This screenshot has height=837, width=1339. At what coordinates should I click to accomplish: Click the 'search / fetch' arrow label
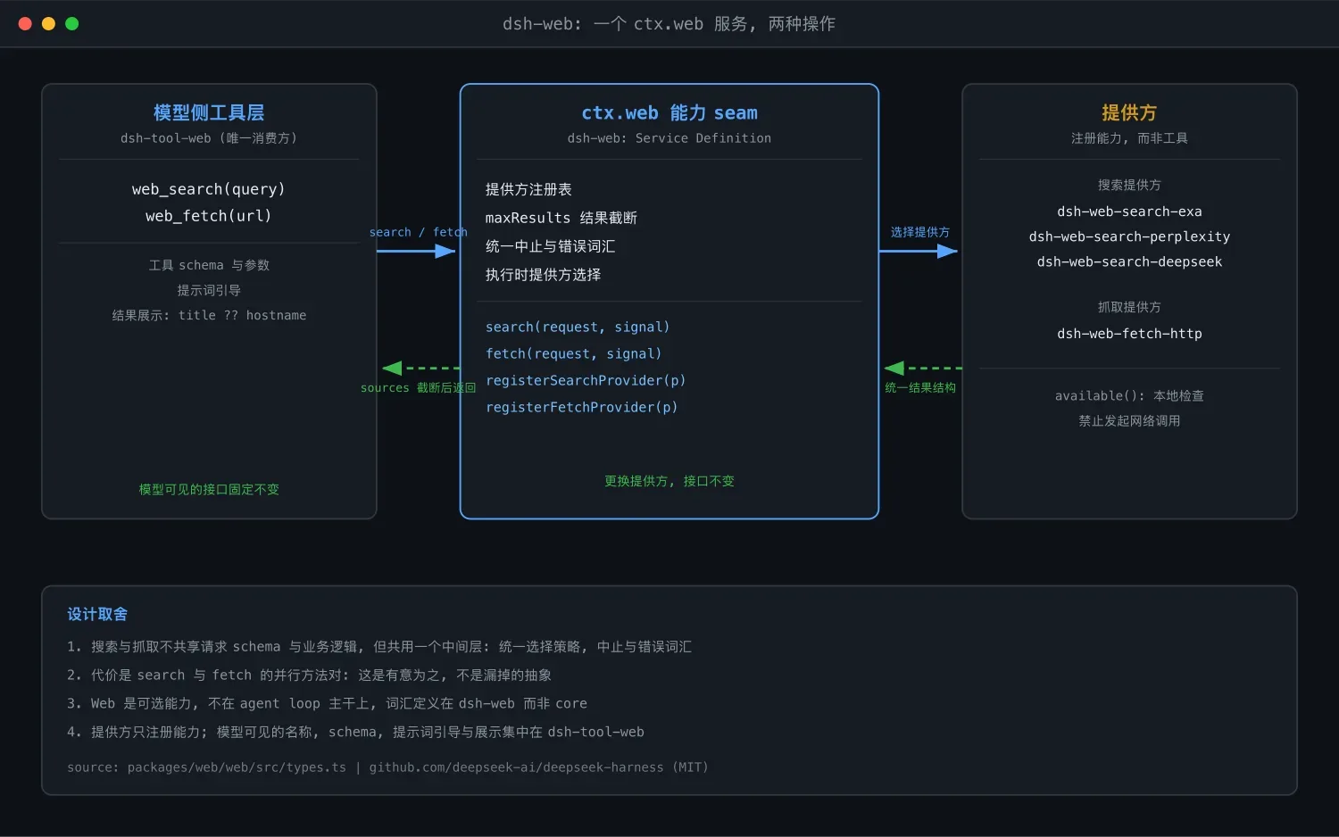(418, 232)
